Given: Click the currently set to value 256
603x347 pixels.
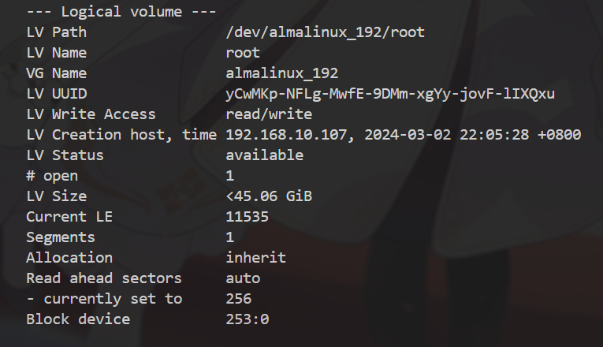Looking at the screenshot, I should 238,299.
